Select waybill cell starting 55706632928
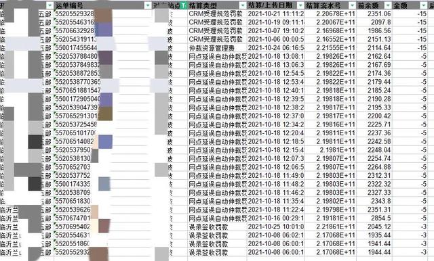The width and height of the screenshot is (434, 261). pos(103,31)
